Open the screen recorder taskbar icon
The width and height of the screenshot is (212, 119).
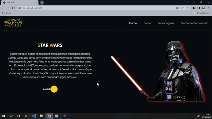point(64,116)
